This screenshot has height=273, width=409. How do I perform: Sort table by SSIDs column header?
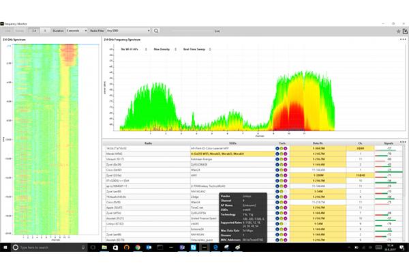click(232, 143)
